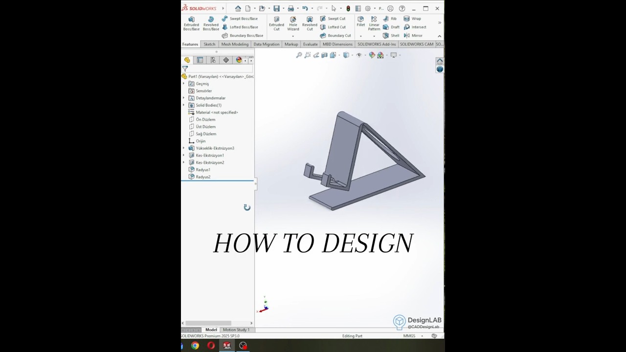Image resolution: width=626 pixels, height=352 pixels.
Task: Click the Zoom to Fit magnifier icon
Action: click(x=299, y=55)
